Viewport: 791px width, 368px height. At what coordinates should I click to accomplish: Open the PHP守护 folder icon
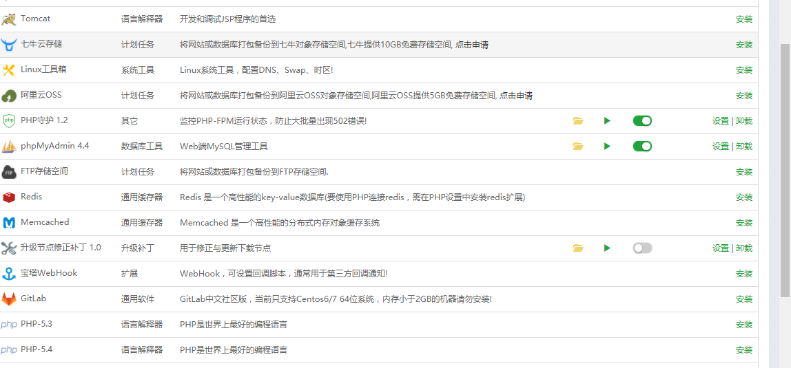[578, 121]
